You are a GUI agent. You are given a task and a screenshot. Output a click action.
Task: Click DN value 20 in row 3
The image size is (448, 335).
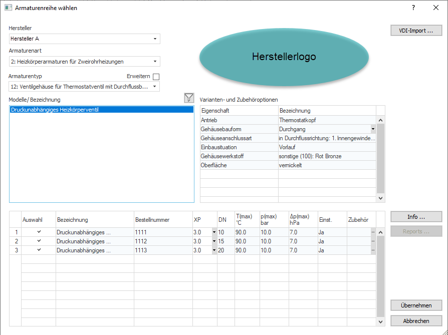click(x=226, y=250)
